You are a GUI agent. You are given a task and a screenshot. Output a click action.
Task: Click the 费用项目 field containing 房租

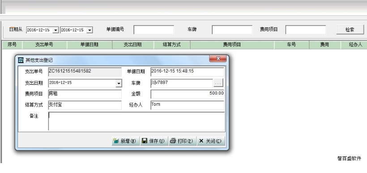pos(85,94)
